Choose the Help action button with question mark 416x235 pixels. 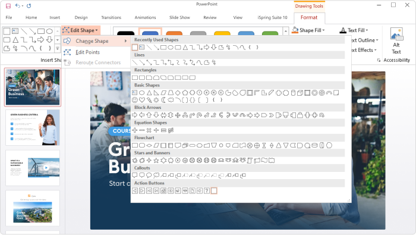tap(207, 190)
